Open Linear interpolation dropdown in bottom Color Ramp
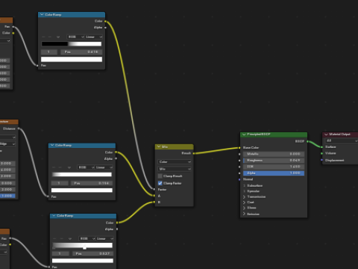The width and height of the screenshot is (358, 269). [105, 238]
